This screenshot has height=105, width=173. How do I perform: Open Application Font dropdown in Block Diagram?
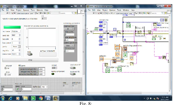pyautogui.click(x=125, y=14)
